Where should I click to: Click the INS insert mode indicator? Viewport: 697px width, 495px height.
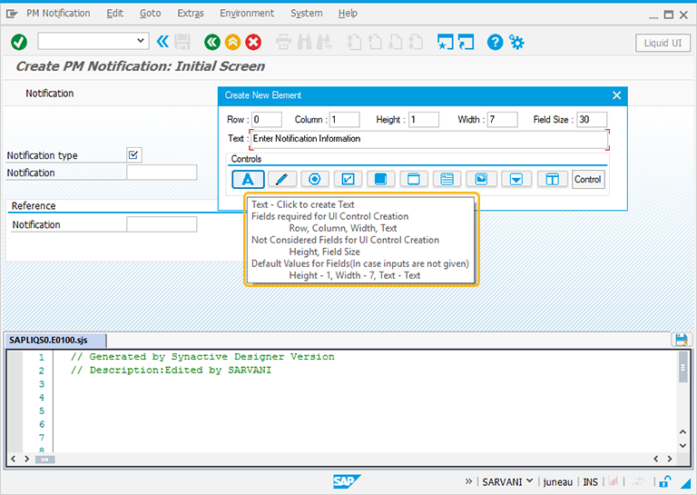click(x=590, y=481)
